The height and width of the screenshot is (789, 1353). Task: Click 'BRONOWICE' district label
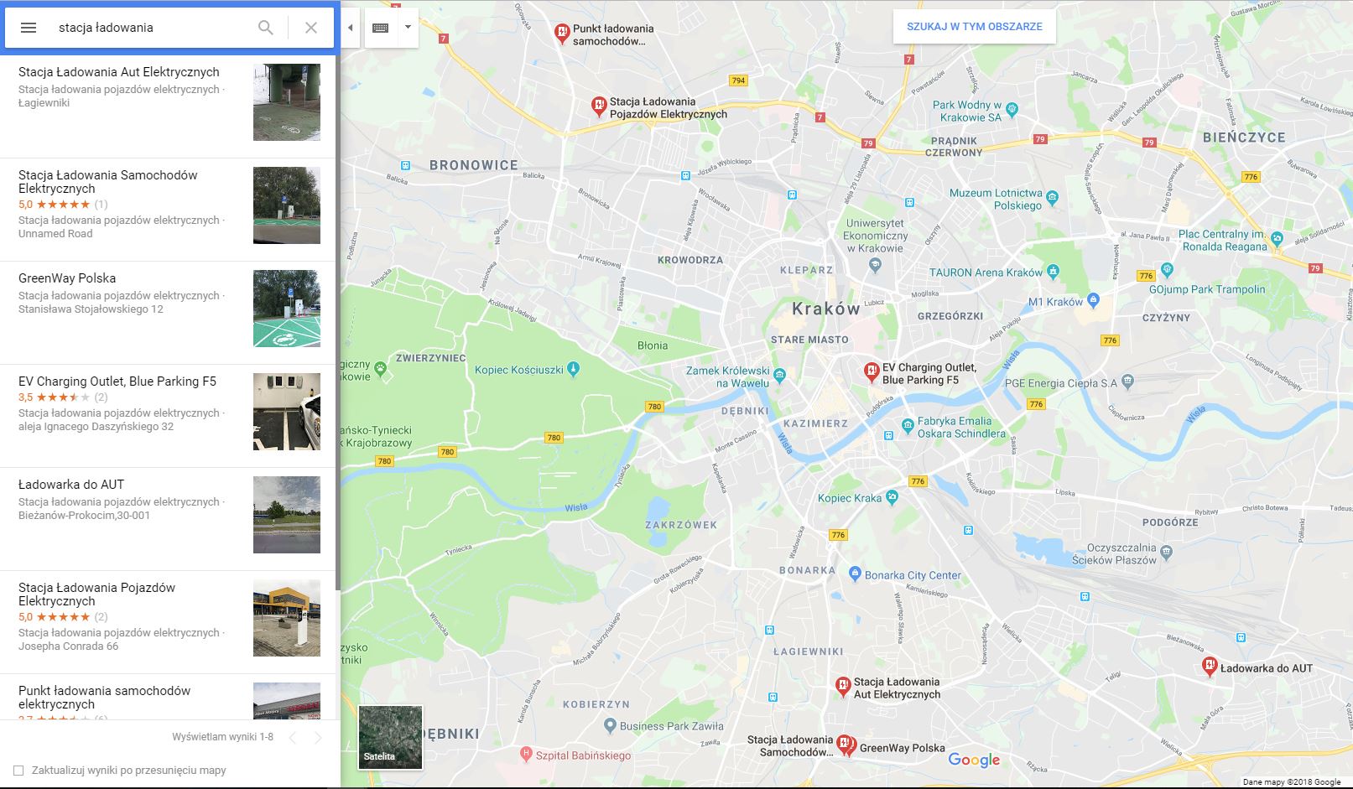[474, 165]
